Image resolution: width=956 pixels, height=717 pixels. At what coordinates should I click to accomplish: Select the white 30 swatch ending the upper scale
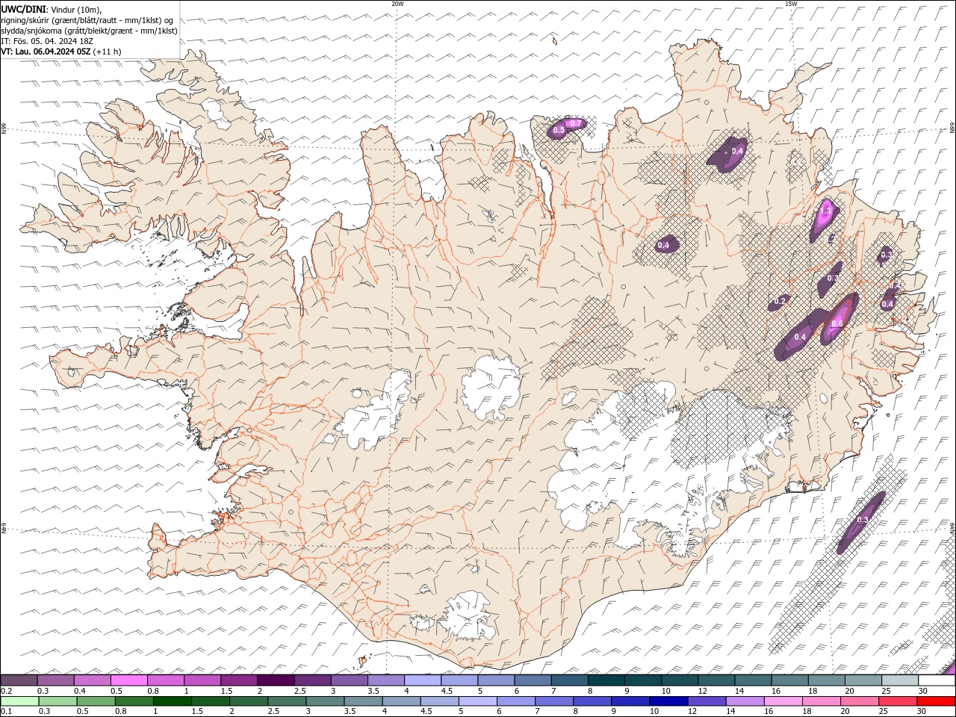(x=937, y=680)
